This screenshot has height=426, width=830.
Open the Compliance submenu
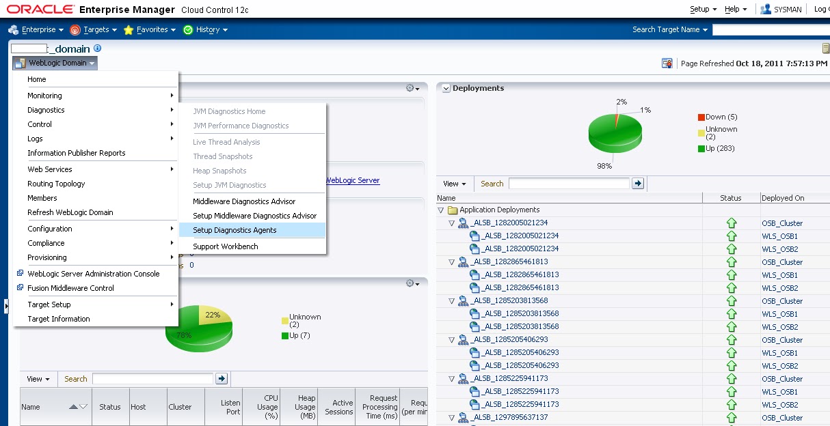[x=96, y=243]
